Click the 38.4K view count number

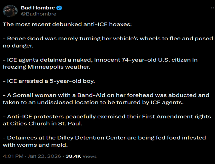tap(73, 156)
